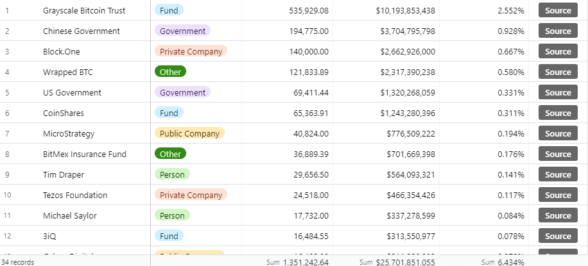Image resolution: width=588 pixels, height=266 pixels.
Task: Open the Source link for Chinese Government
Action: click(x=557, y=31)
